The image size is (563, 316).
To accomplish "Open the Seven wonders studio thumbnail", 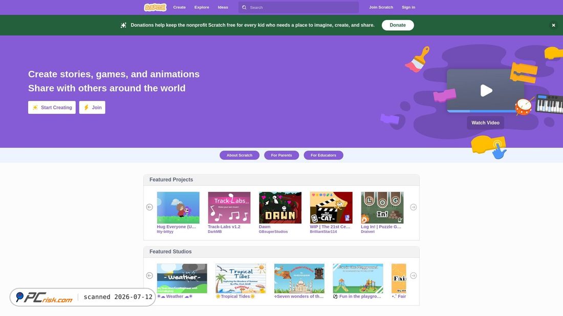I will click(x=299, y=278).
